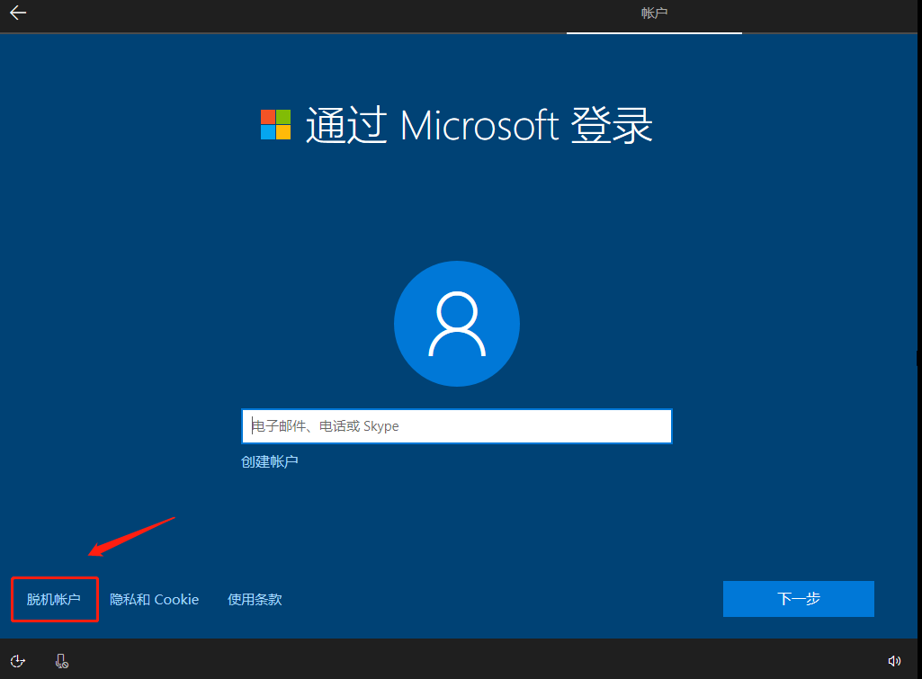Click the Microsoft four-color logo
This screenshot has width=922, height=679.
tap(276, 124)
